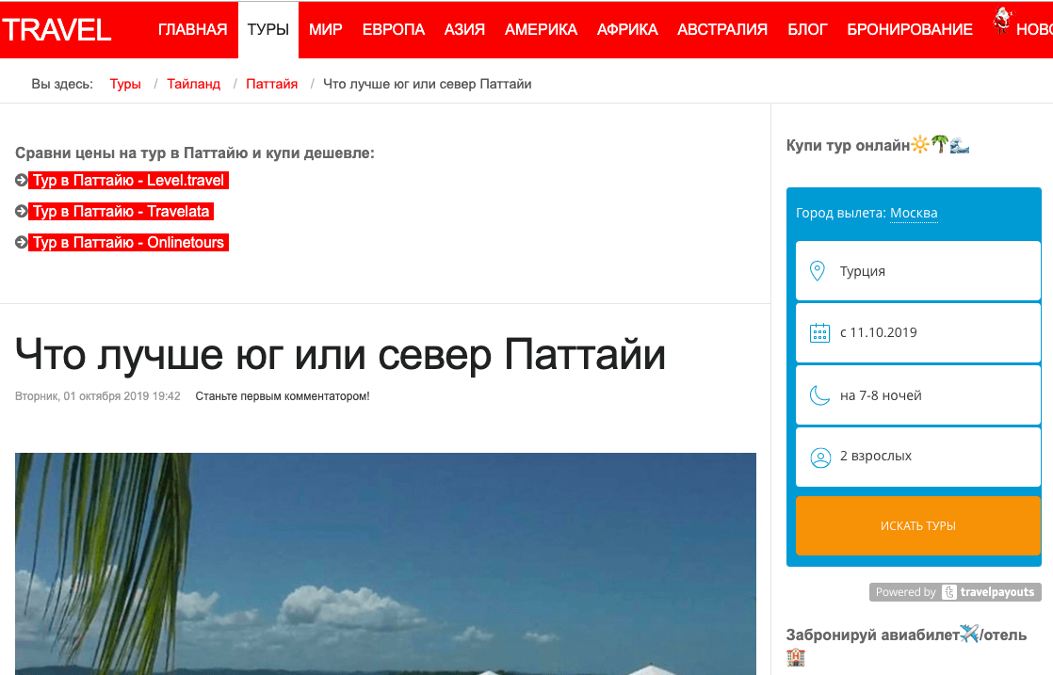
Task: Click the location pin icon next to Турция
Action: click(818, 271)
